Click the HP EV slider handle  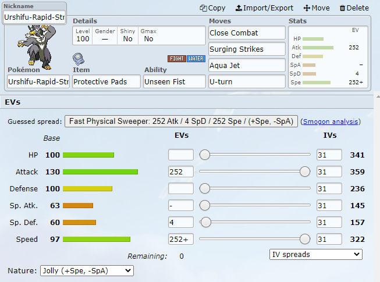click(x=204, y=155)
